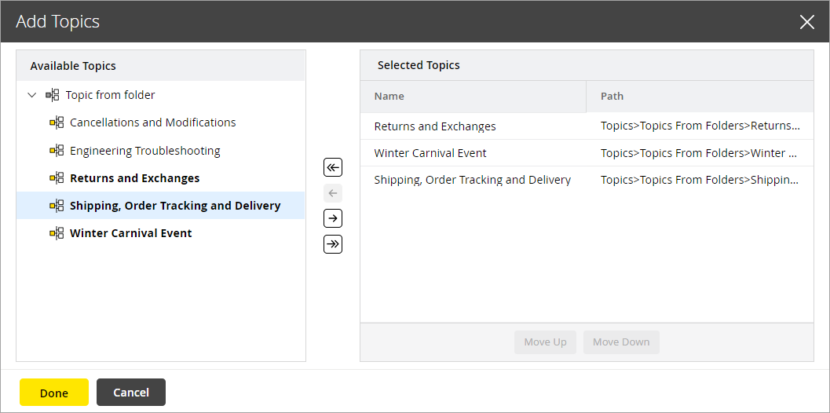
Task: Select Returns and Exchanges row in Selected Topics
Action: (587, 126)
